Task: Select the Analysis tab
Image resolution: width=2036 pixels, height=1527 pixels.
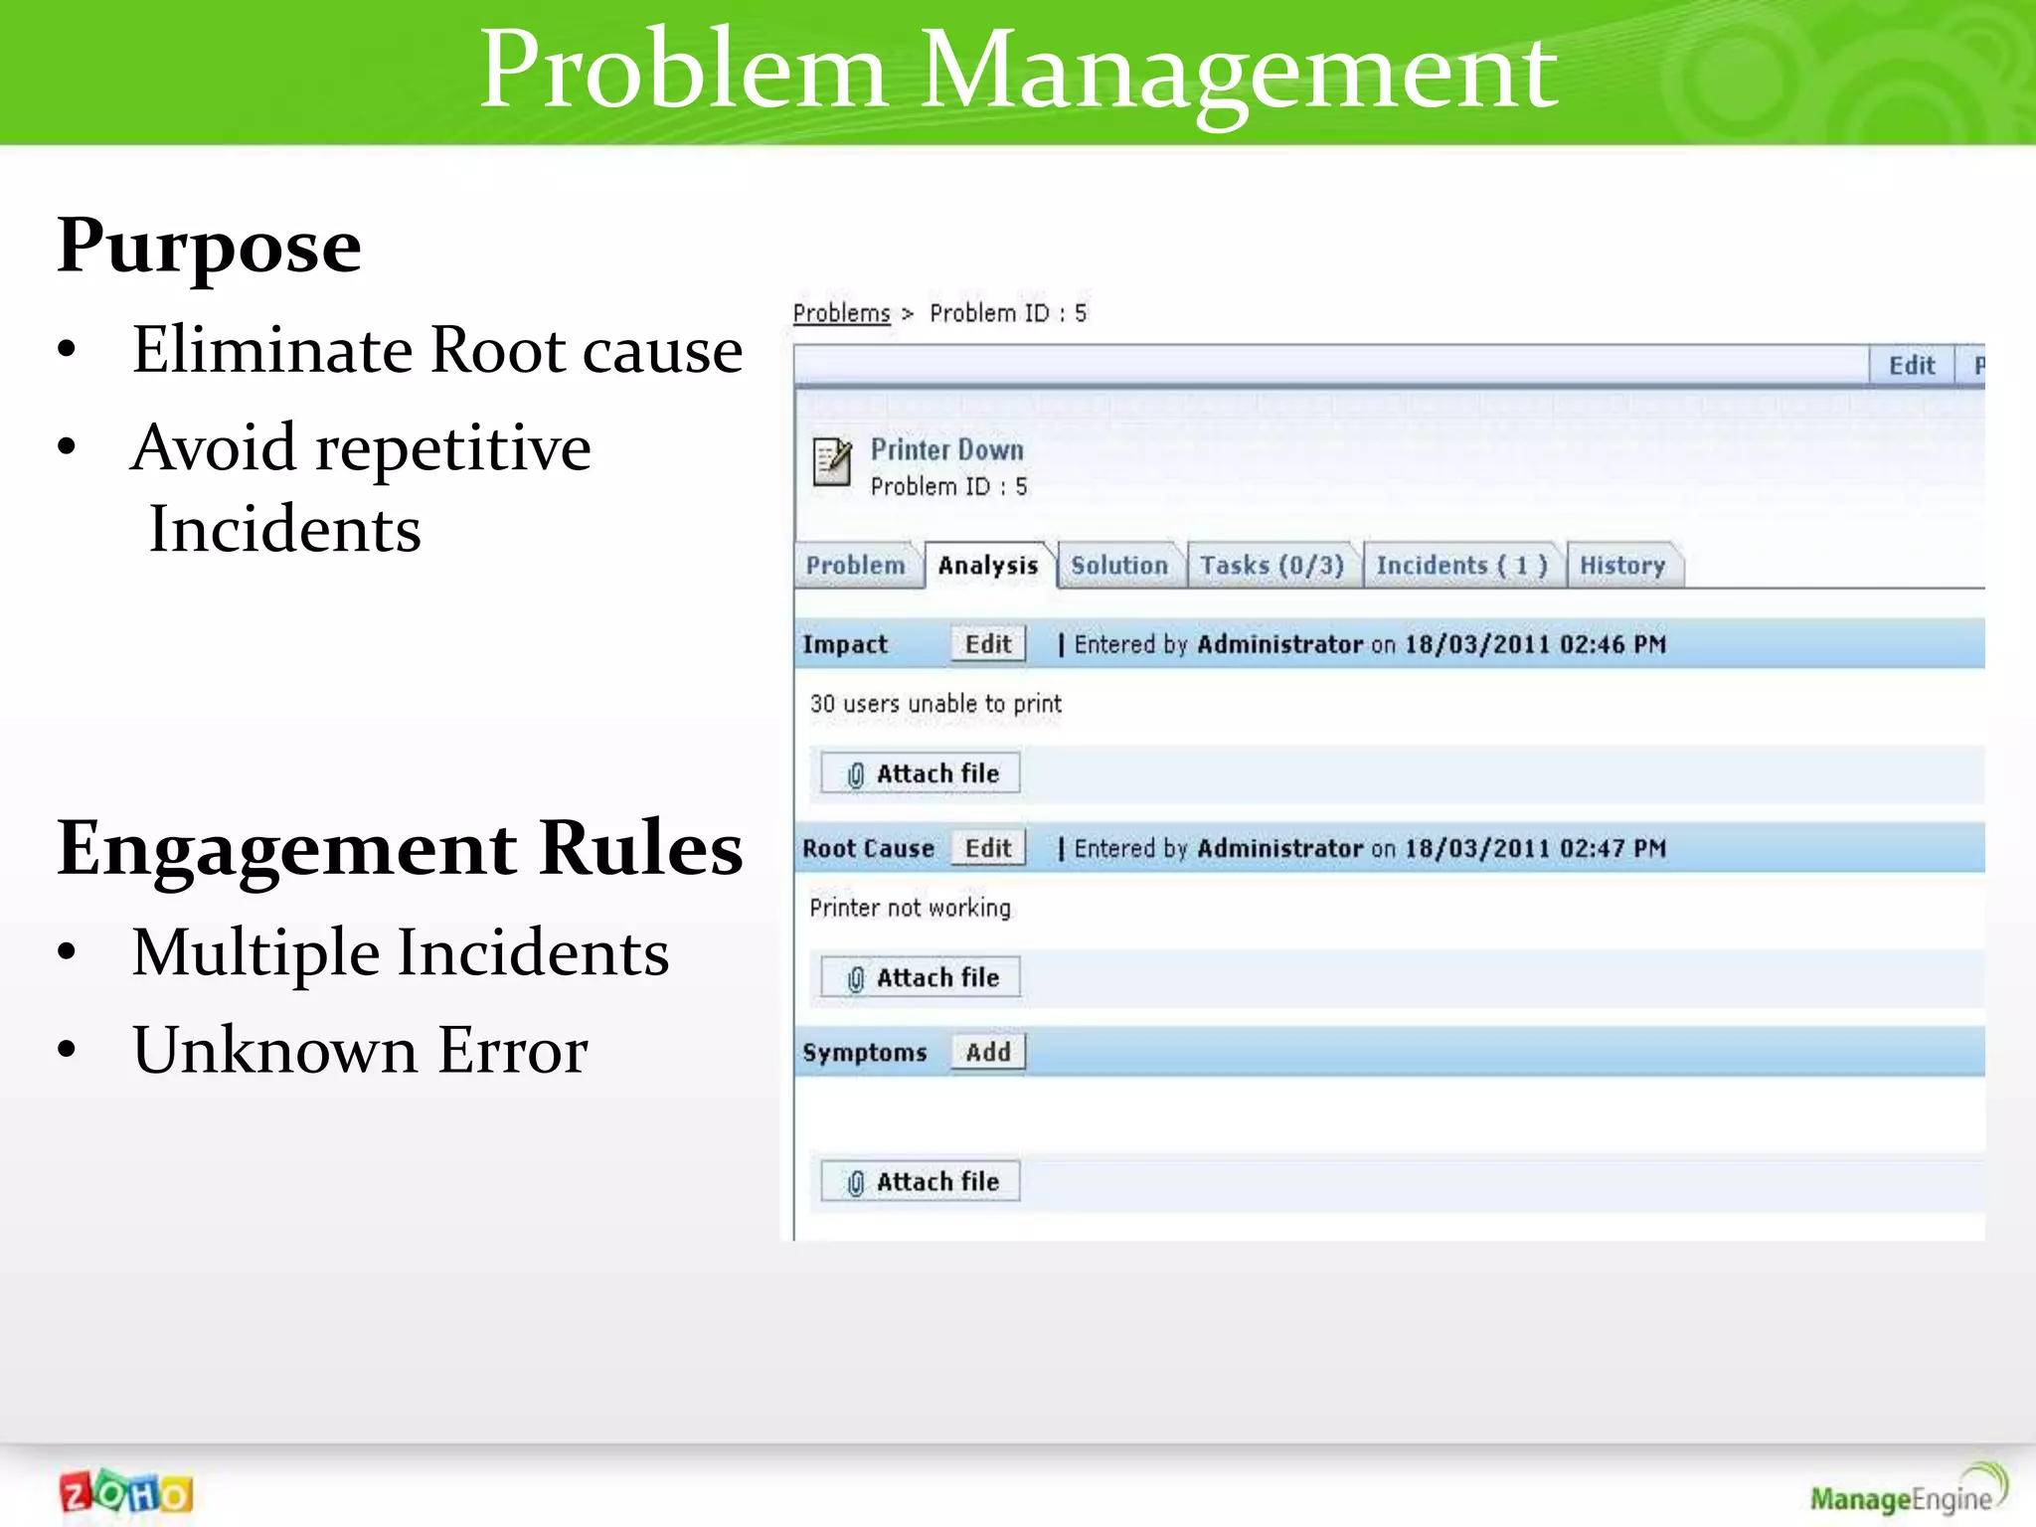Action: tap(987, 566)
